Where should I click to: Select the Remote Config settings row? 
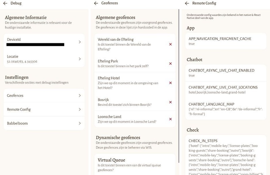pyautogui.click(x=44, y=109)
